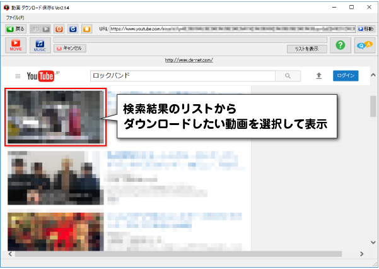
Task: Click the vertical scrollbar thumb
Action: [373, 106]
